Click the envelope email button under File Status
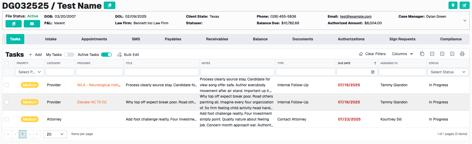 click(32, 24)
